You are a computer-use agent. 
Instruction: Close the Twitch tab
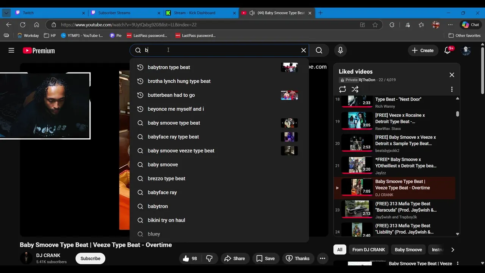(x=84, y=13)
